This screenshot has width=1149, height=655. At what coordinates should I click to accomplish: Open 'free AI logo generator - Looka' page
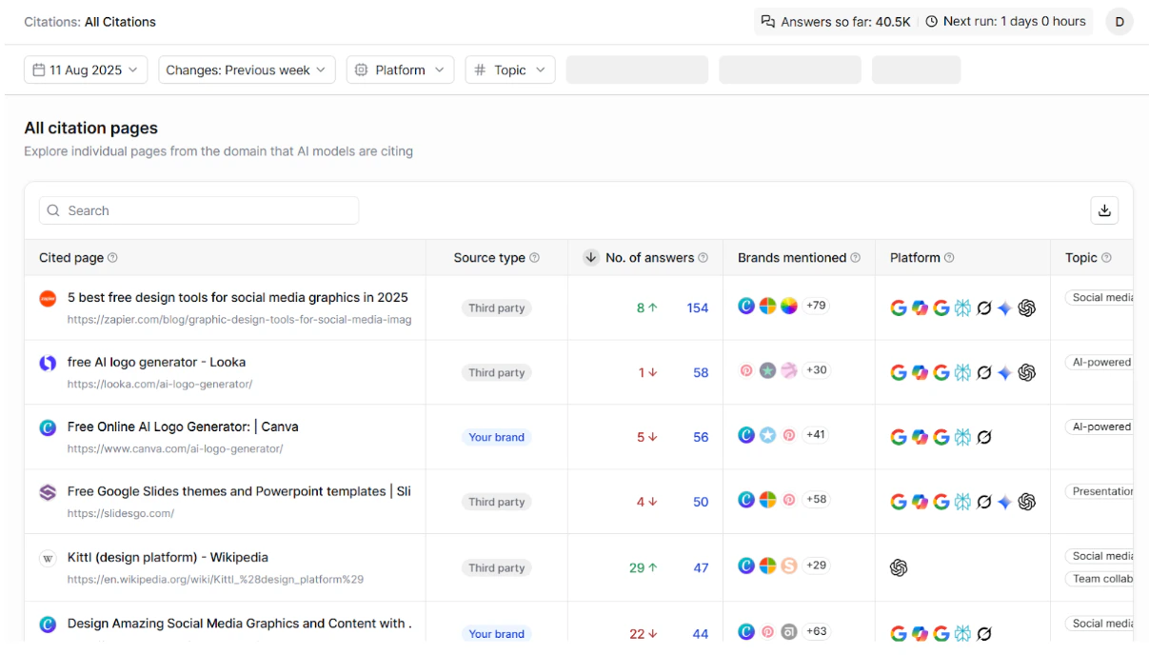click(156, 362)
